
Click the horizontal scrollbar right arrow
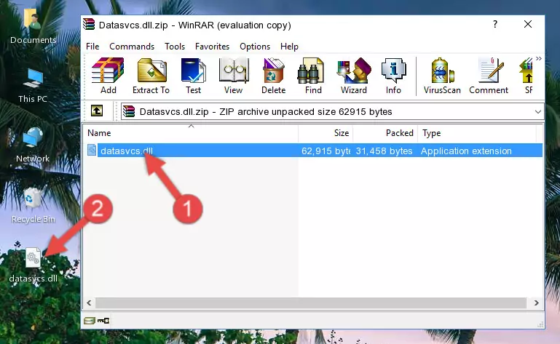click(x=537, y=303)
